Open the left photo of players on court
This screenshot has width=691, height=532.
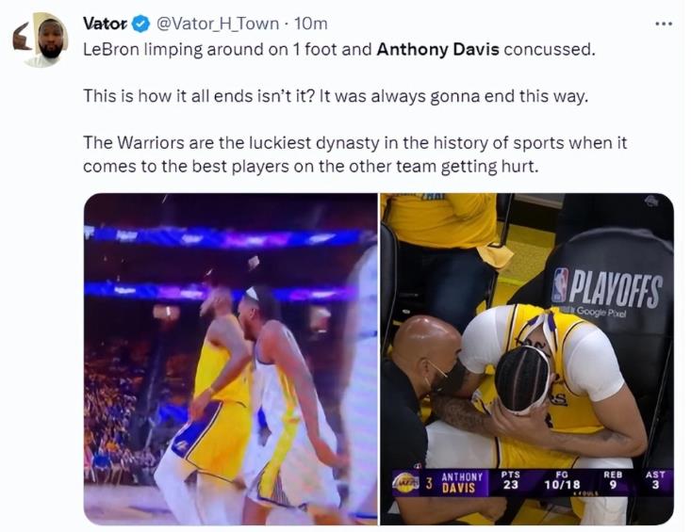point(230,359)
